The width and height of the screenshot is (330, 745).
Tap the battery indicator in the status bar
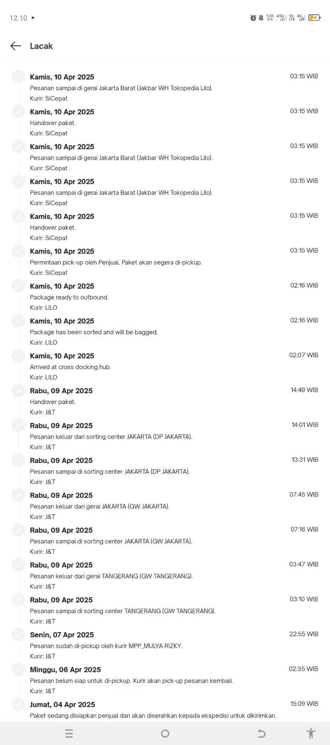click(314, 18)
